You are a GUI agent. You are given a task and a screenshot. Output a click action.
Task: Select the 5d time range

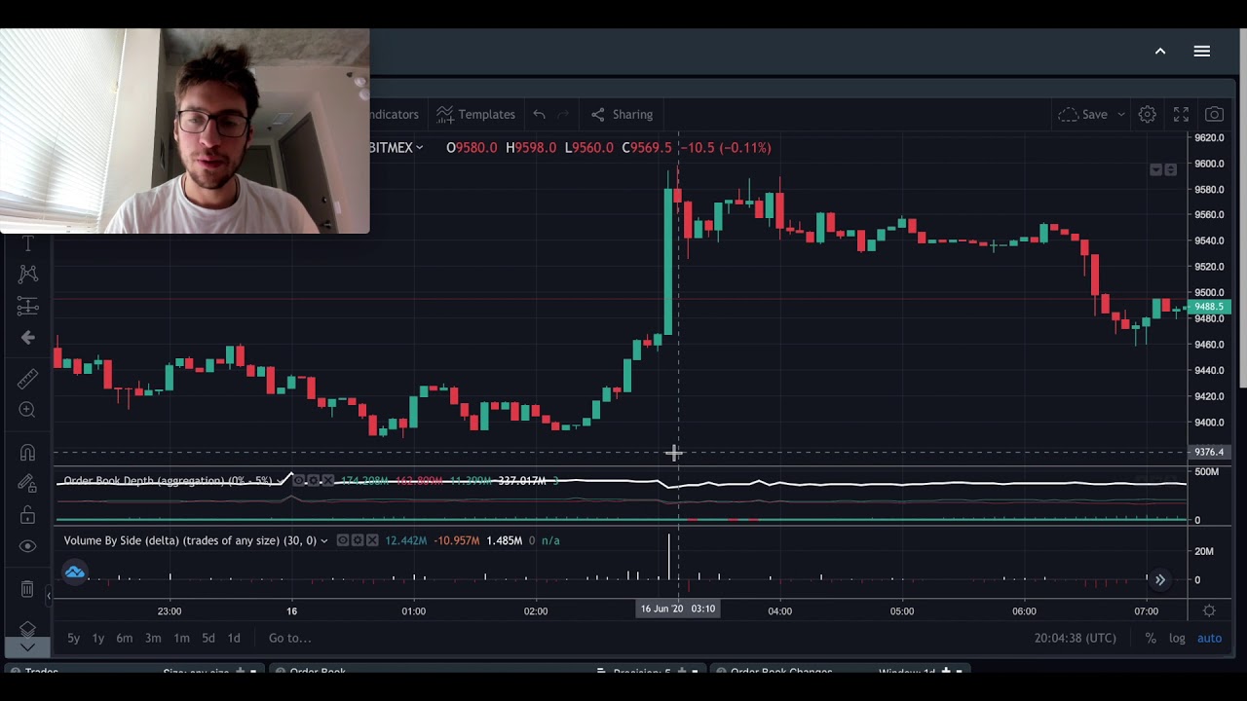pyautogui.click(x=208, y=638)
